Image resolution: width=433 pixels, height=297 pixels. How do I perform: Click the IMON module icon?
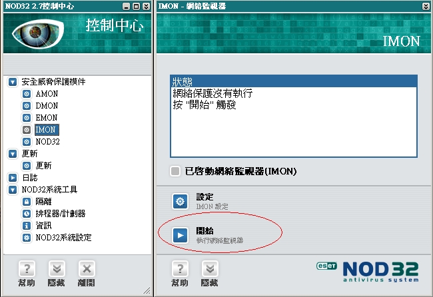click(27, 130)
